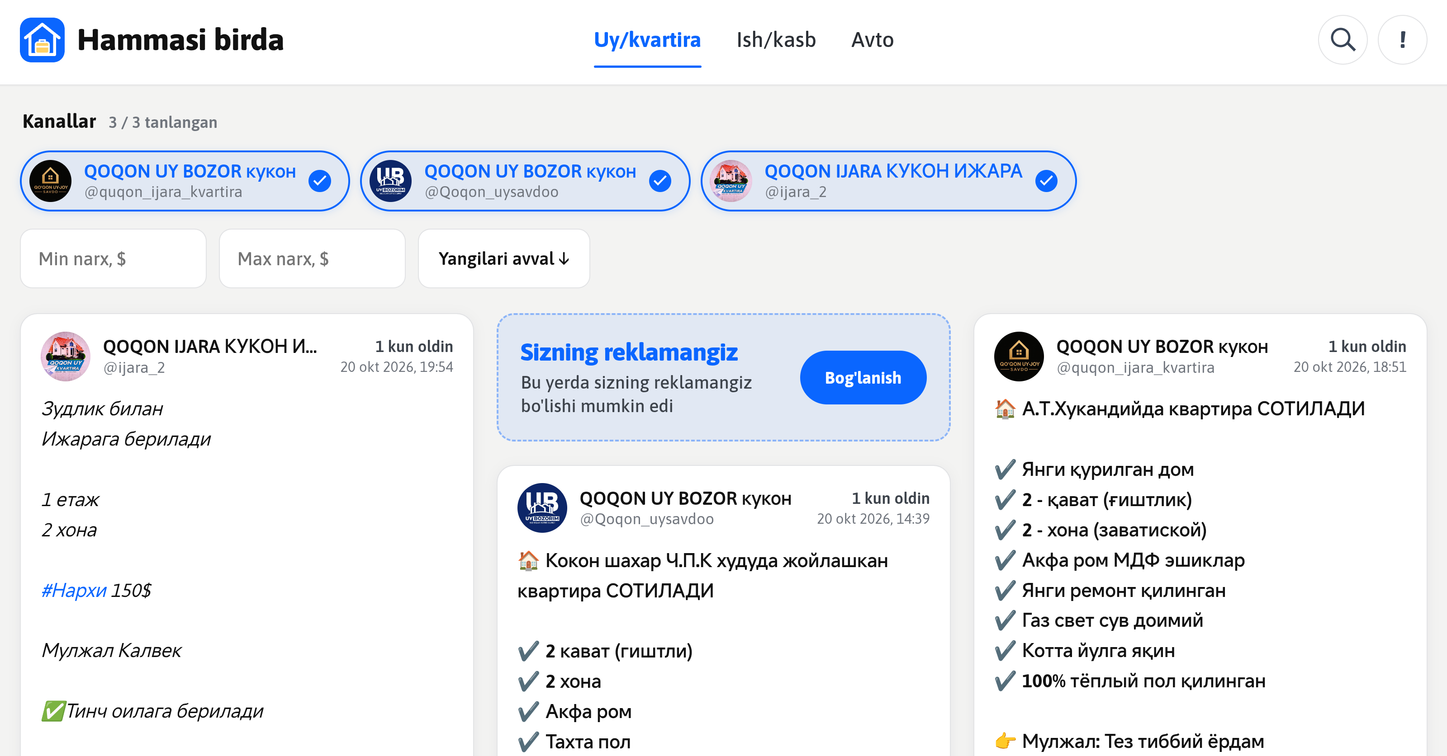The width and height of the screenshot is (1447, 756).
Task: Click the QOQON IJARA КУКОН И... post title
Action: [210, 347]
